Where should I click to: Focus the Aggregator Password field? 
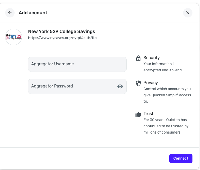click(73, 86)
